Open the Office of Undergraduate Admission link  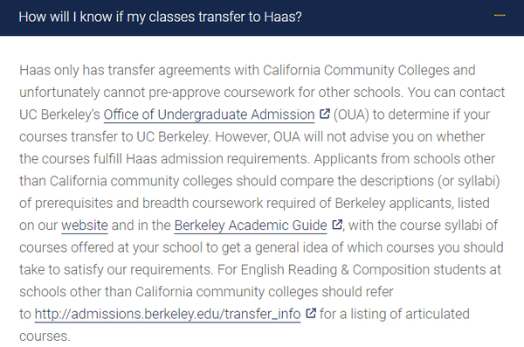click(x=209, y=115)
